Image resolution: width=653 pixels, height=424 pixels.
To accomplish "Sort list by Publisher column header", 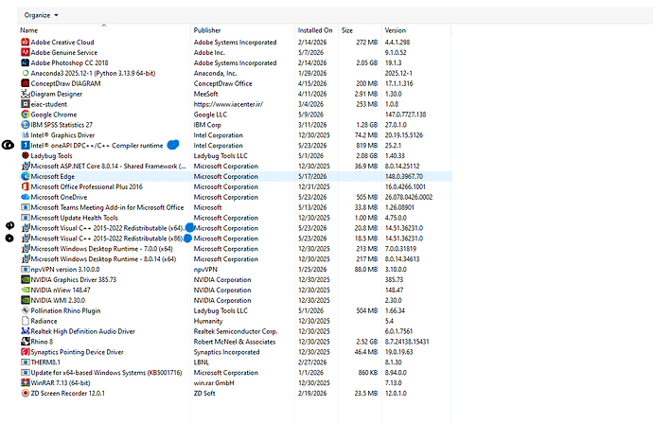I will point(207,30).
